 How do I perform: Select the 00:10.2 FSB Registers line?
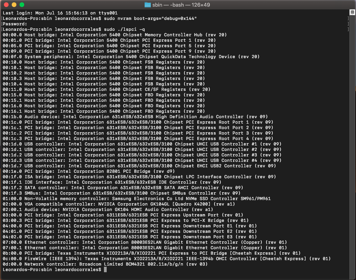(x=104, y=73)
